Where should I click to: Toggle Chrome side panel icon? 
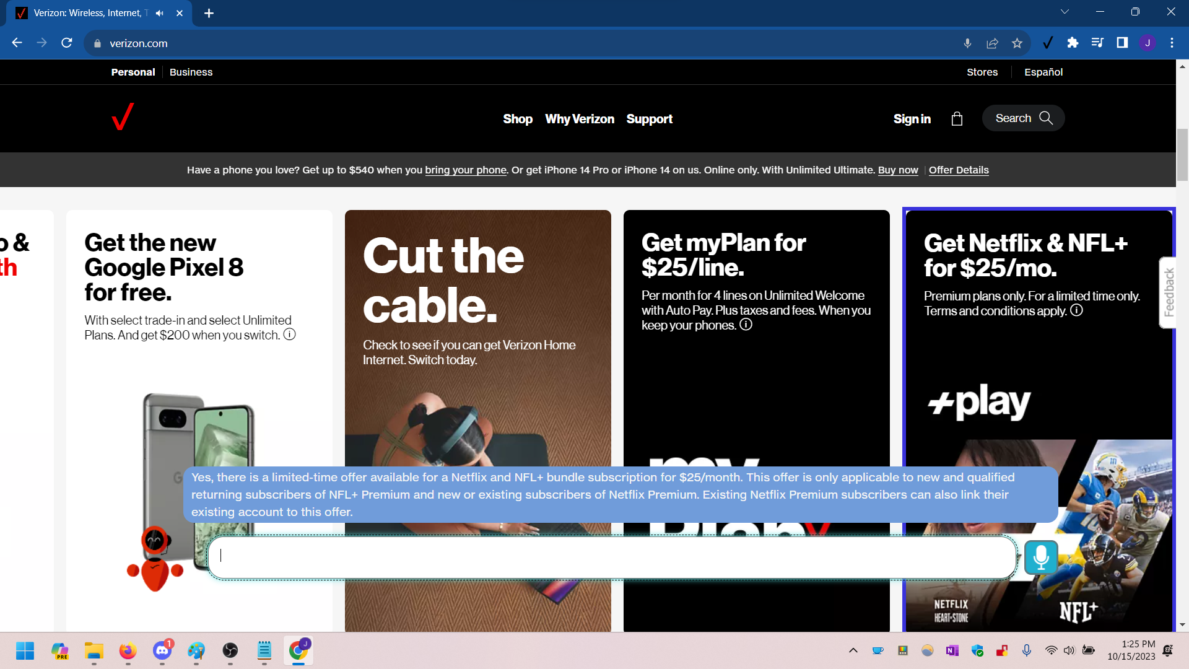tap(1122, 43)
